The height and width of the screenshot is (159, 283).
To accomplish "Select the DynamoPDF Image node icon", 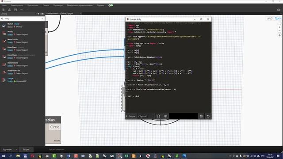I will 4,80.
